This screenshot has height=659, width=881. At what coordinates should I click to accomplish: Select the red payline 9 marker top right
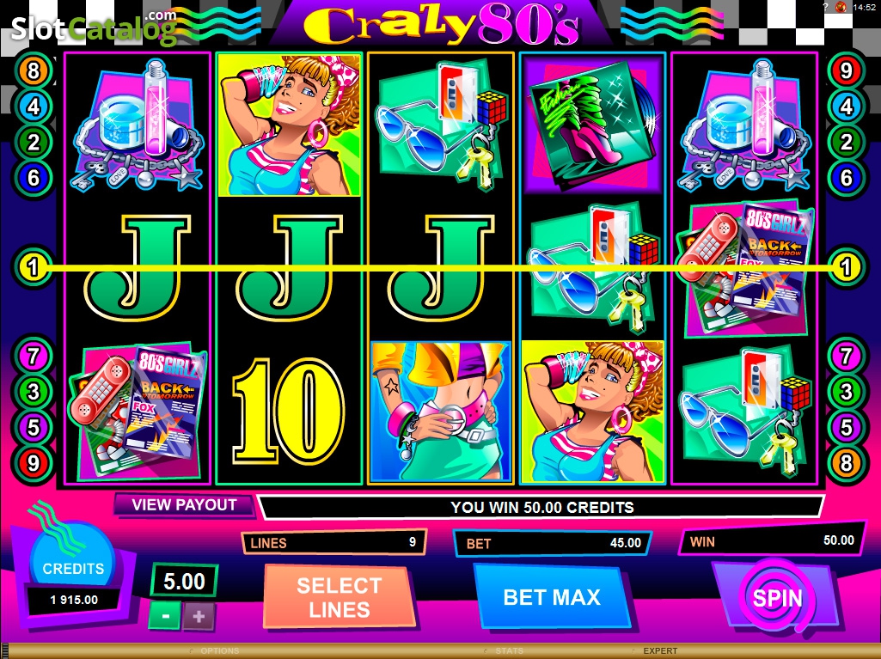coord(846,70)
